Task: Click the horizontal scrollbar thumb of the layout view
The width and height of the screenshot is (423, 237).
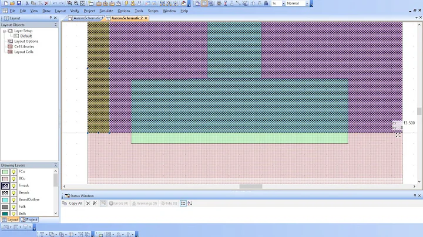Action: [251, 187]
